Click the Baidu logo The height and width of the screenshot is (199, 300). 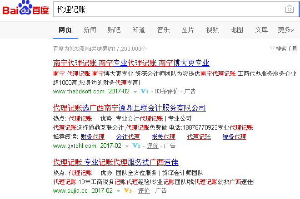click(25, 8)
